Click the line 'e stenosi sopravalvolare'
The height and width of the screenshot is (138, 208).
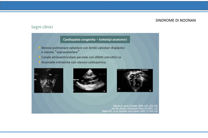coord(60,52)
